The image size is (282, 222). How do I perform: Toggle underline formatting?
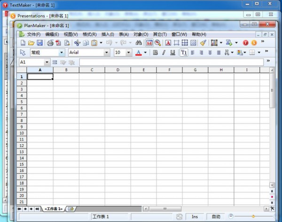(172, 52)
